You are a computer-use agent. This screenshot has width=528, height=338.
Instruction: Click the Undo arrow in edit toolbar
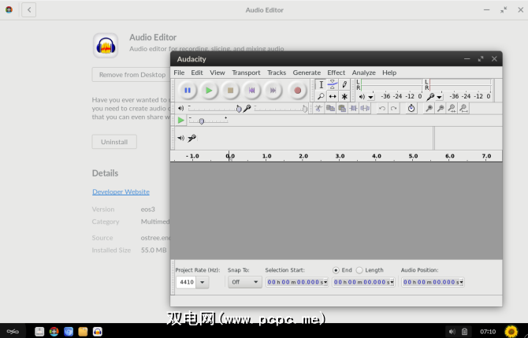coord(382,109)
